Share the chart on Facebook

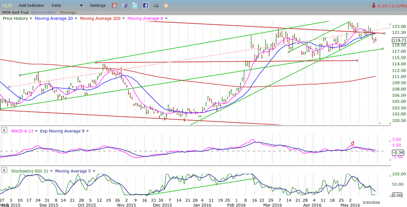click(x=145, y=6)
